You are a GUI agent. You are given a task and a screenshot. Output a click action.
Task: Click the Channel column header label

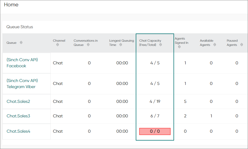click(59, 41)
